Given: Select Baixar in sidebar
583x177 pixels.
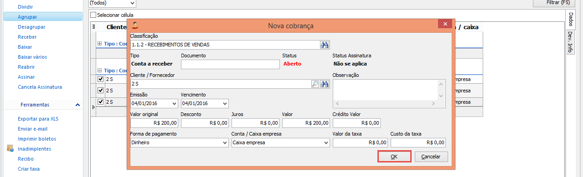Looking at the screenshot, I should pos(25,47).
